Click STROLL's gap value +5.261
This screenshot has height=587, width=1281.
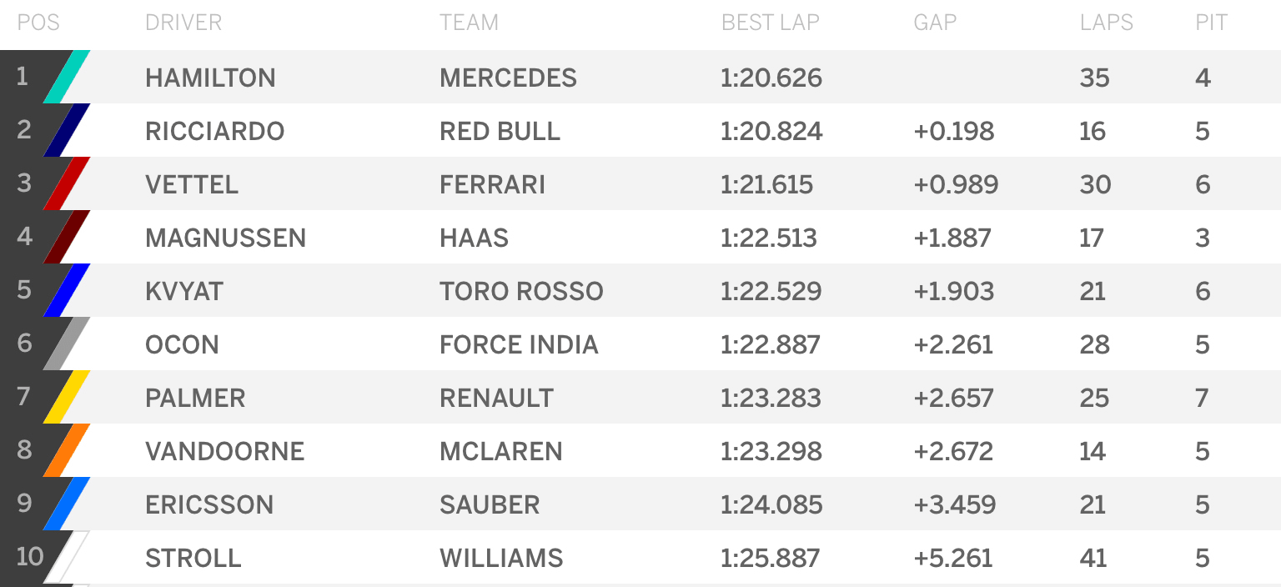coord(953,558)
